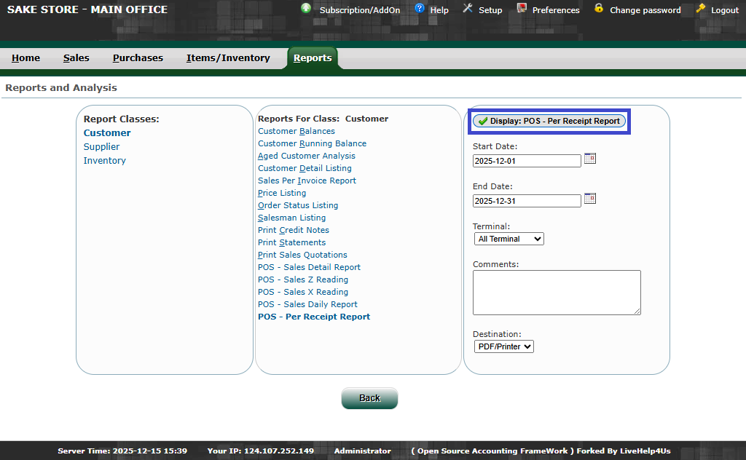Screen dimensions: 746x460
Task: Click inside the Comments text area
Action: [557, 292]
